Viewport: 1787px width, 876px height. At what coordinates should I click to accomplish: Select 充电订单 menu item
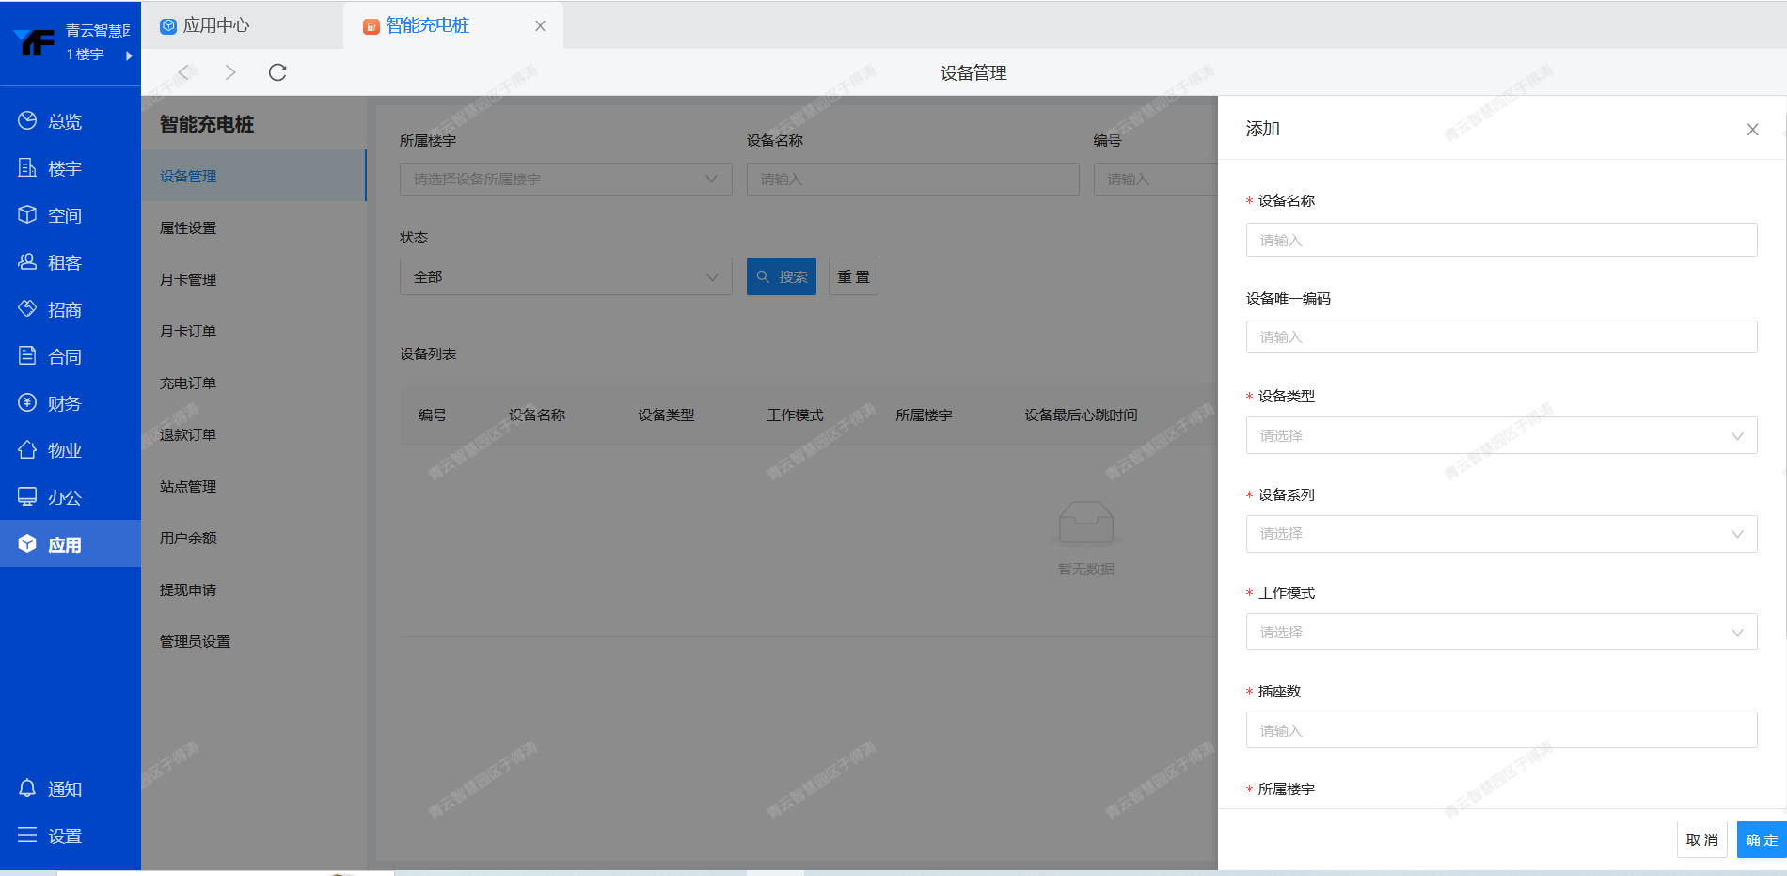pyautogui.click(x=188, y=383)
